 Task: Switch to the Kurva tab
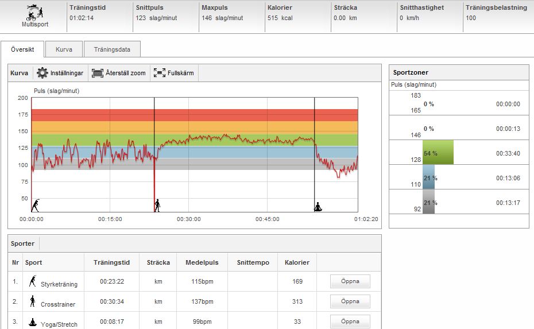(x=64, y=49)
